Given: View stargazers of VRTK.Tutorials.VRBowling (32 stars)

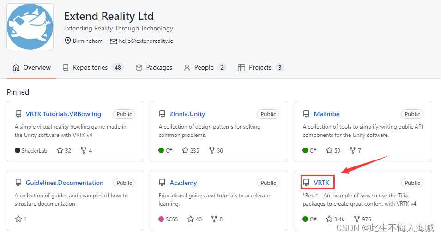Looking at the screenshot, I should coord(64,150).
